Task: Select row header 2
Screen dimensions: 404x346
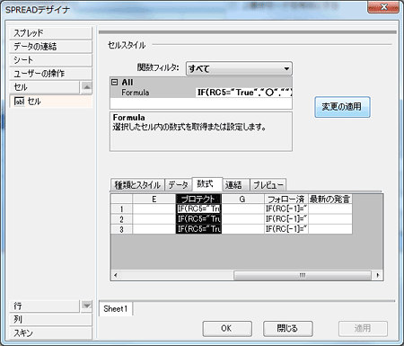Action: pos(121,219)
